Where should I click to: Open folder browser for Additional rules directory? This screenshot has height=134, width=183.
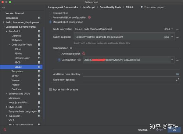pyautogui.click(x=178, y=74)
